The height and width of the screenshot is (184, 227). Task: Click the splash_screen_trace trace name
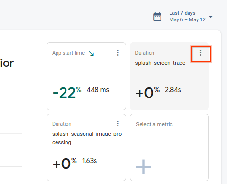[x=160, y=63]
